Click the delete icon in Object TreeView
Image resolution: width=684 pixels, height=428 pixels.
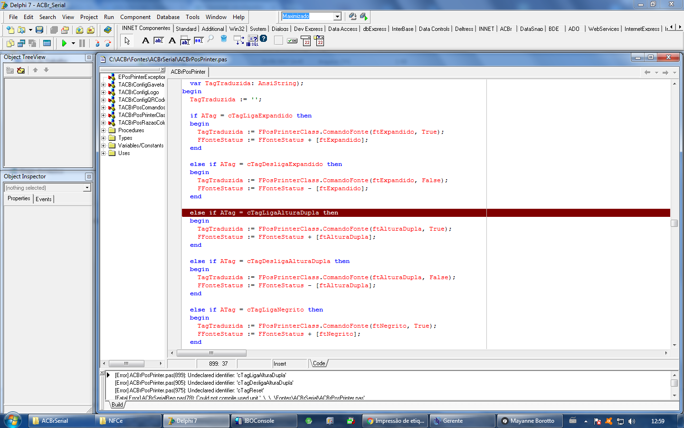pyautogui.click(x=21, y=70)
